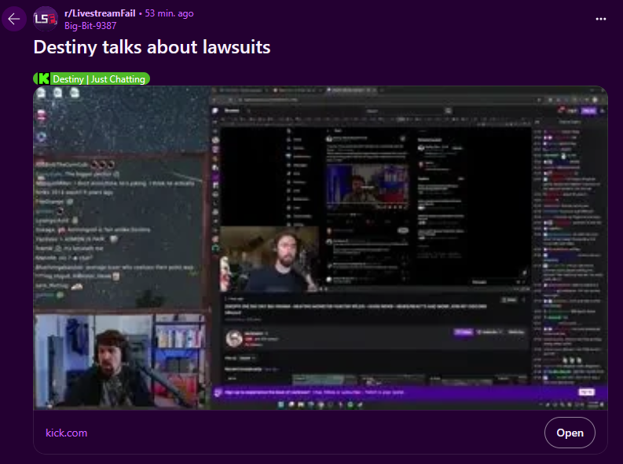Open the post title 'Destiny talks about lawsuits'
Viewport: 623px width, 464px height.
[x=152, y=47]
